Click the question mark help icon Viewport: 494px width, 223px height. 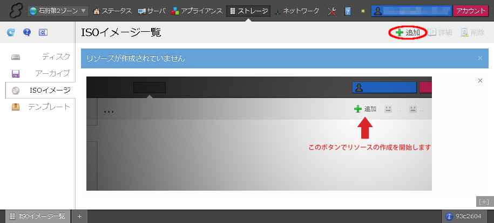(x=26, y=33)
